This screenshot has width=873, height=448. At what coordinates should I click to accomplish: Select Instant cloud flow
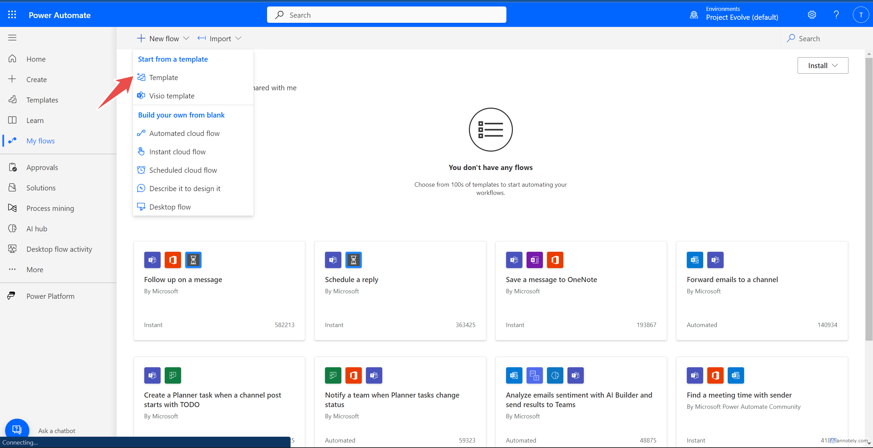[193, 152]
